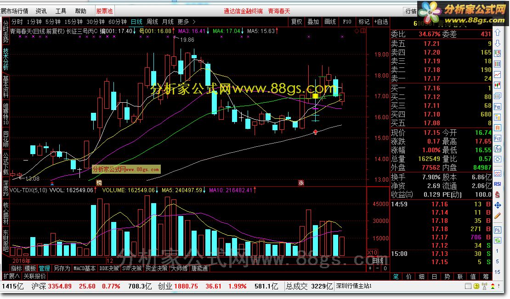Open the F10 info icon in right toolbar
This screenshot has height=299, width=510.
click(x=497, y=106)
